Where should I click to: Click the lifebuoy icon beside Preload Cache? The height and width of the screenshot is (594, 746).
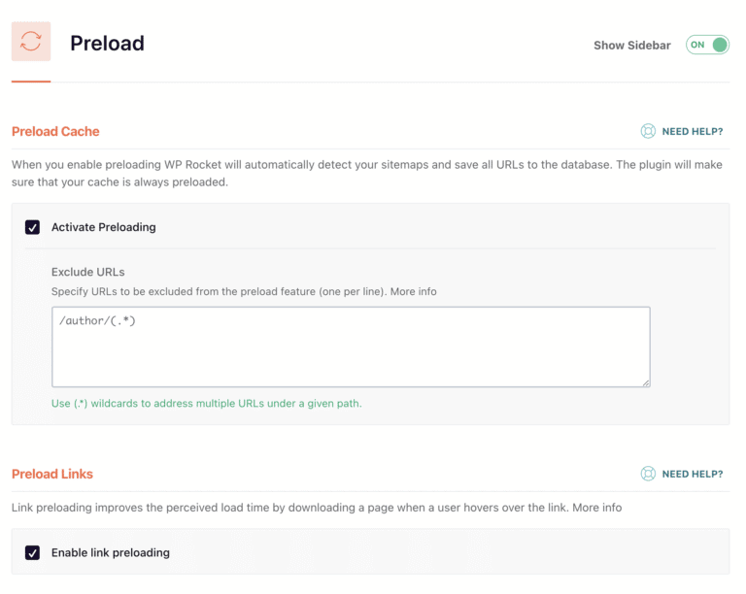coord(648,131)
